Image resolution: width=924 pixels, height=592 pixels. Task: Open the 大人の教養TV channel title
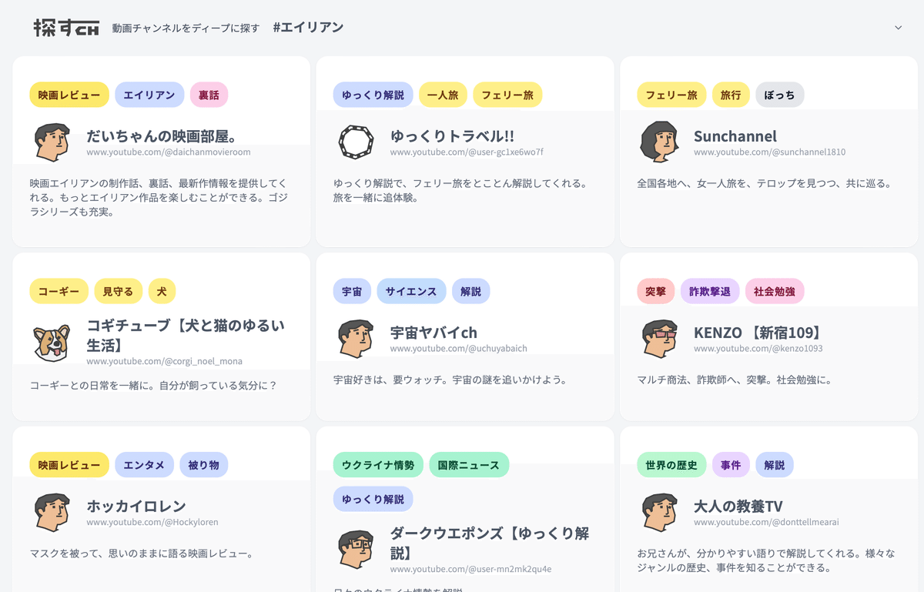pos(738,507)
